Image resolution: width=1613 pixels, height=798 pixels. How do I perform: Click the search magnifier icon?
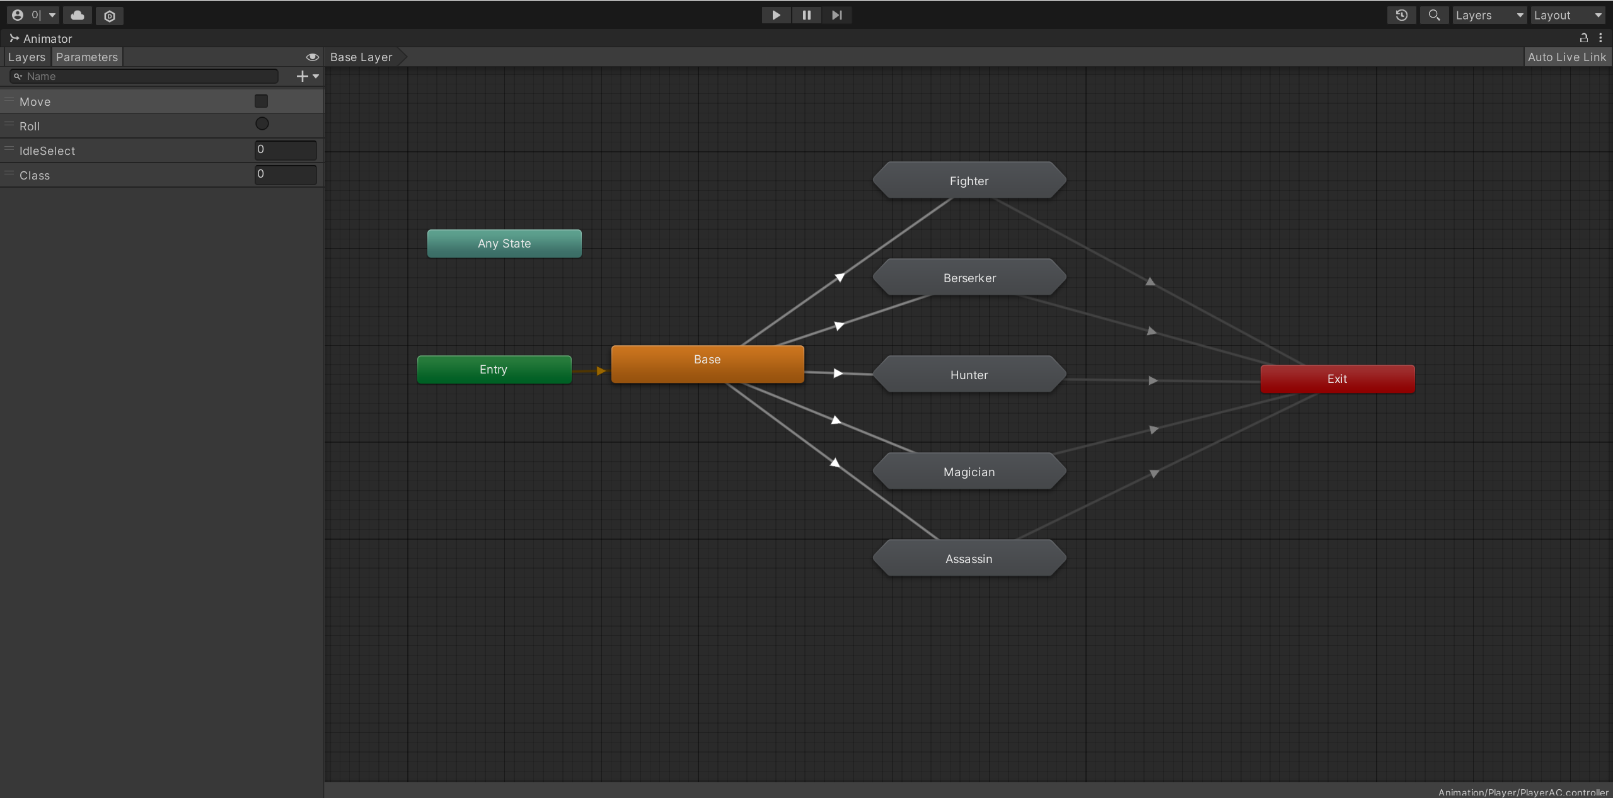pyautogui.click(x=1434, y=15)
